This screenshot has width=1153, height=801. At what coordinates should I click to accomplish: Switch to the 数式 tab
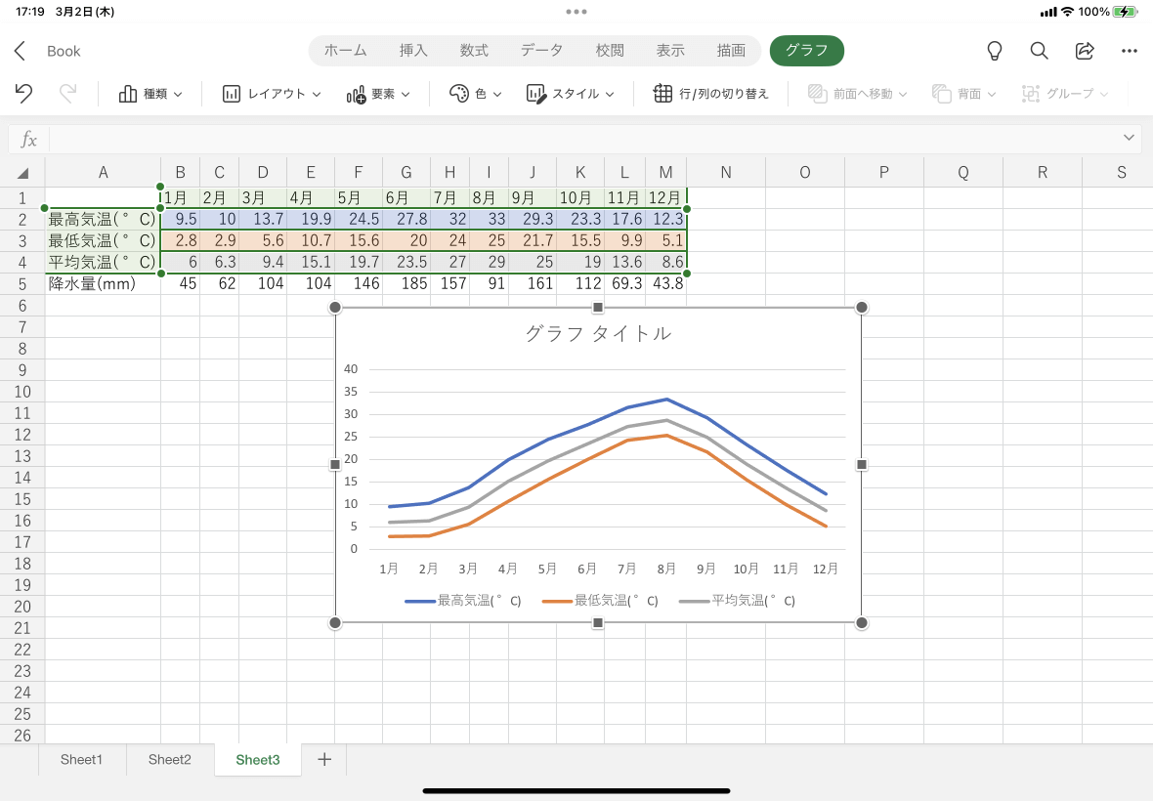[474, 50]
